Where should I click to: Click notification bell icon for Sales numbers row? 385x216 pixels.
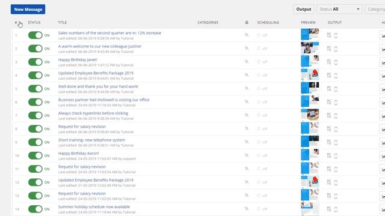247,35
